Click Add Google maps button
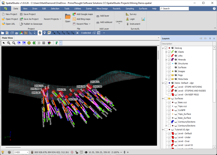This screenshot has width=217, height=155. click(83, 14)
